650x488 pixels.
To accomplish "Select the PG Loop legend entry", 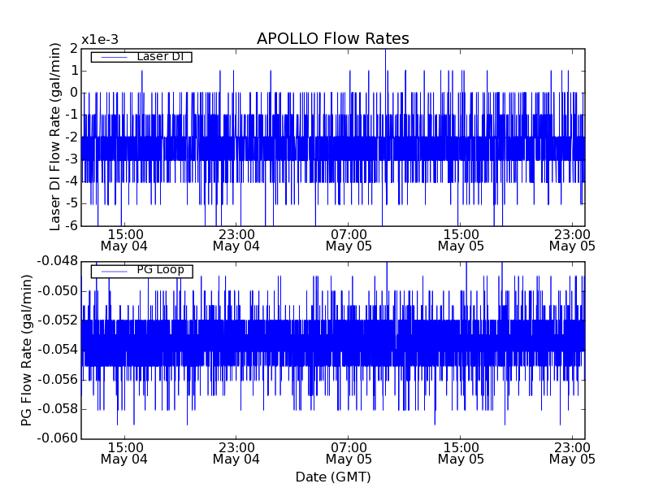I will (x=159, y=270).
